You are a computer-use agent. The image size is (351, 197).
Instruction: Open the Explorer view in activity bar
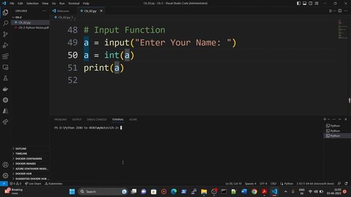(5, 12)
